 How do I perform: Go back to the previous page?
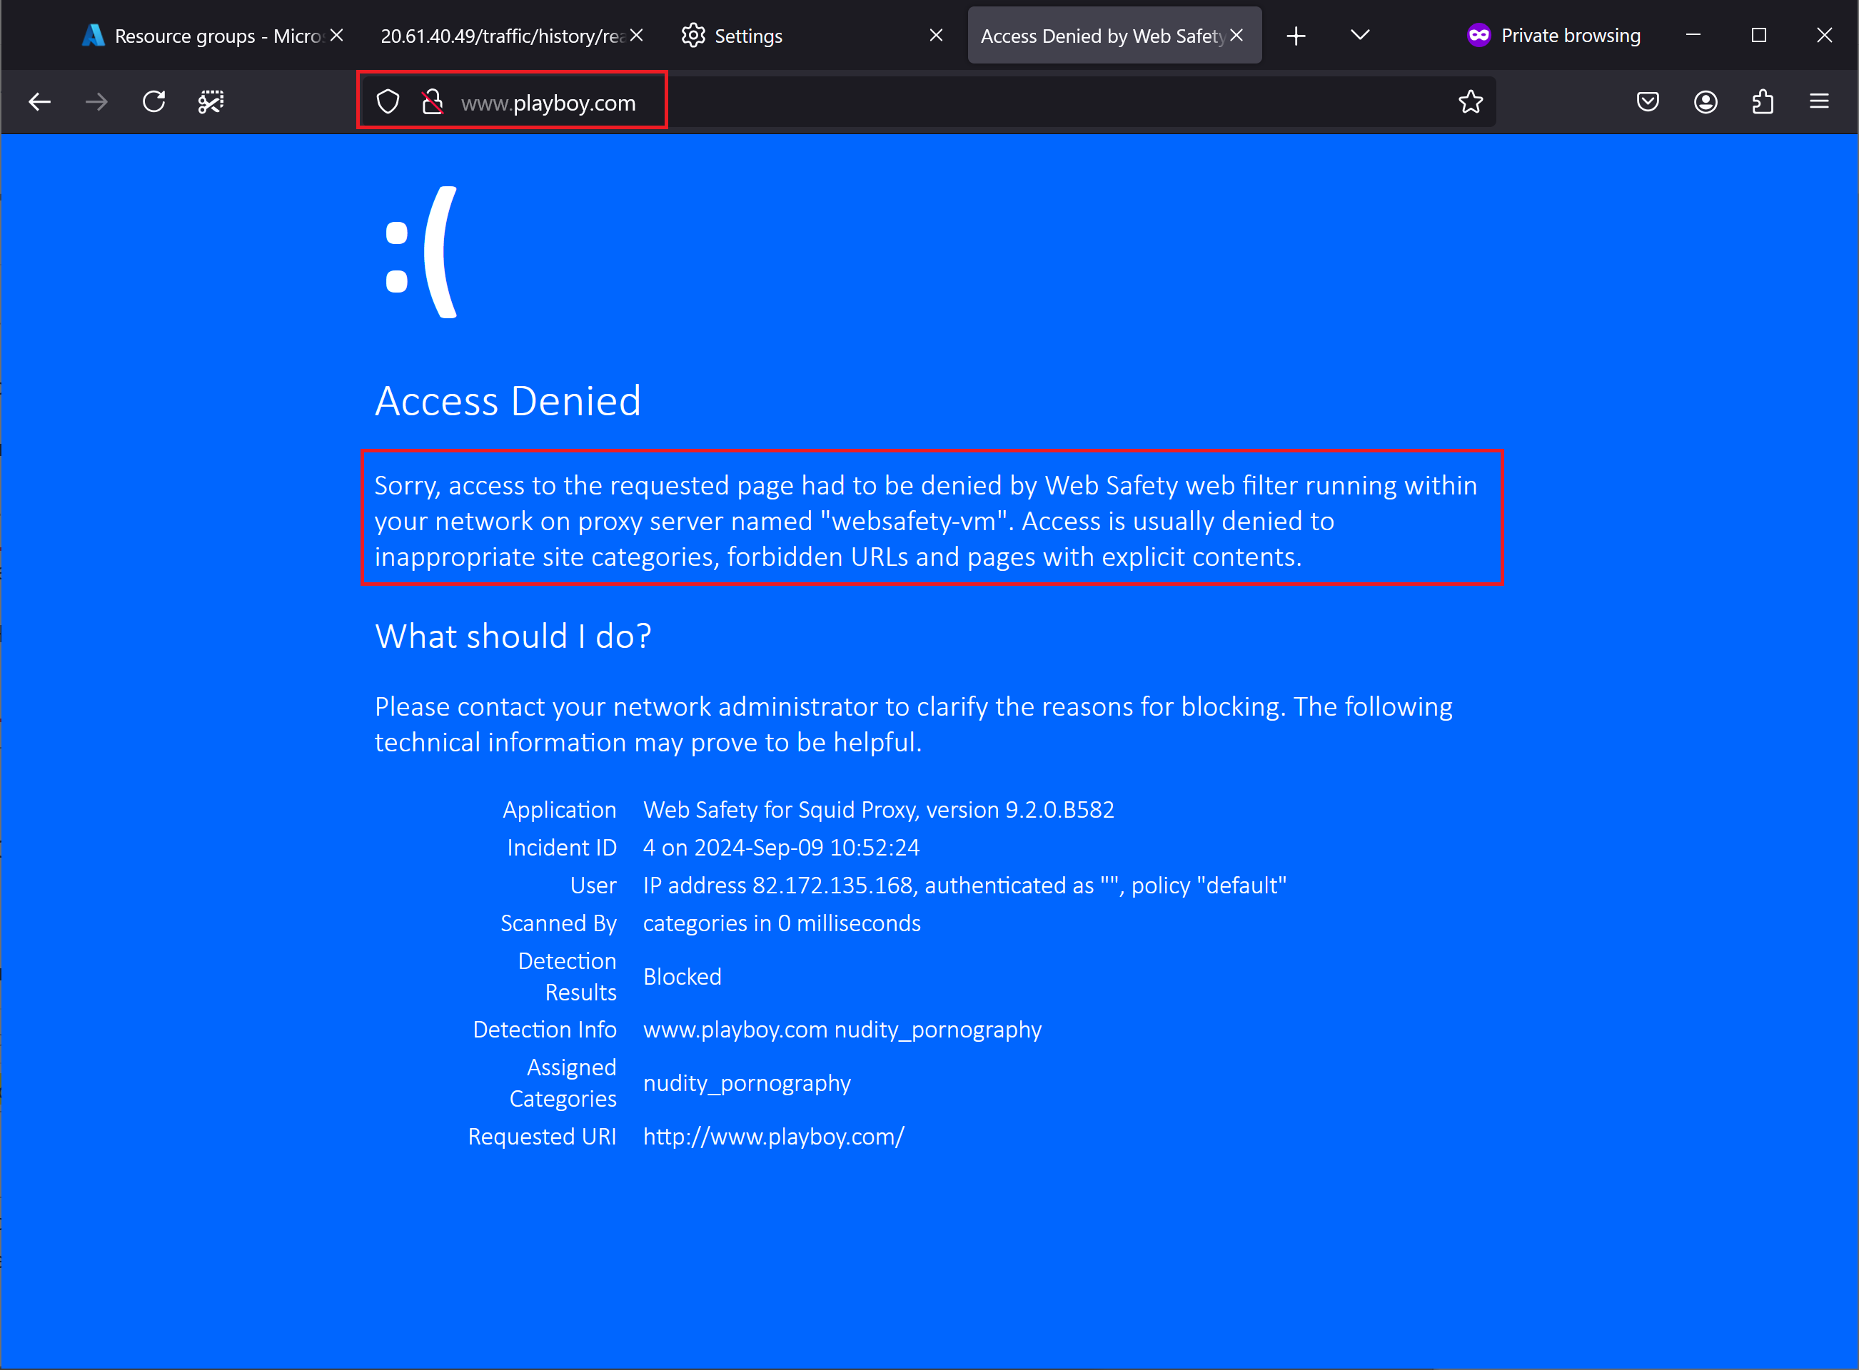[x=40, y=102]
